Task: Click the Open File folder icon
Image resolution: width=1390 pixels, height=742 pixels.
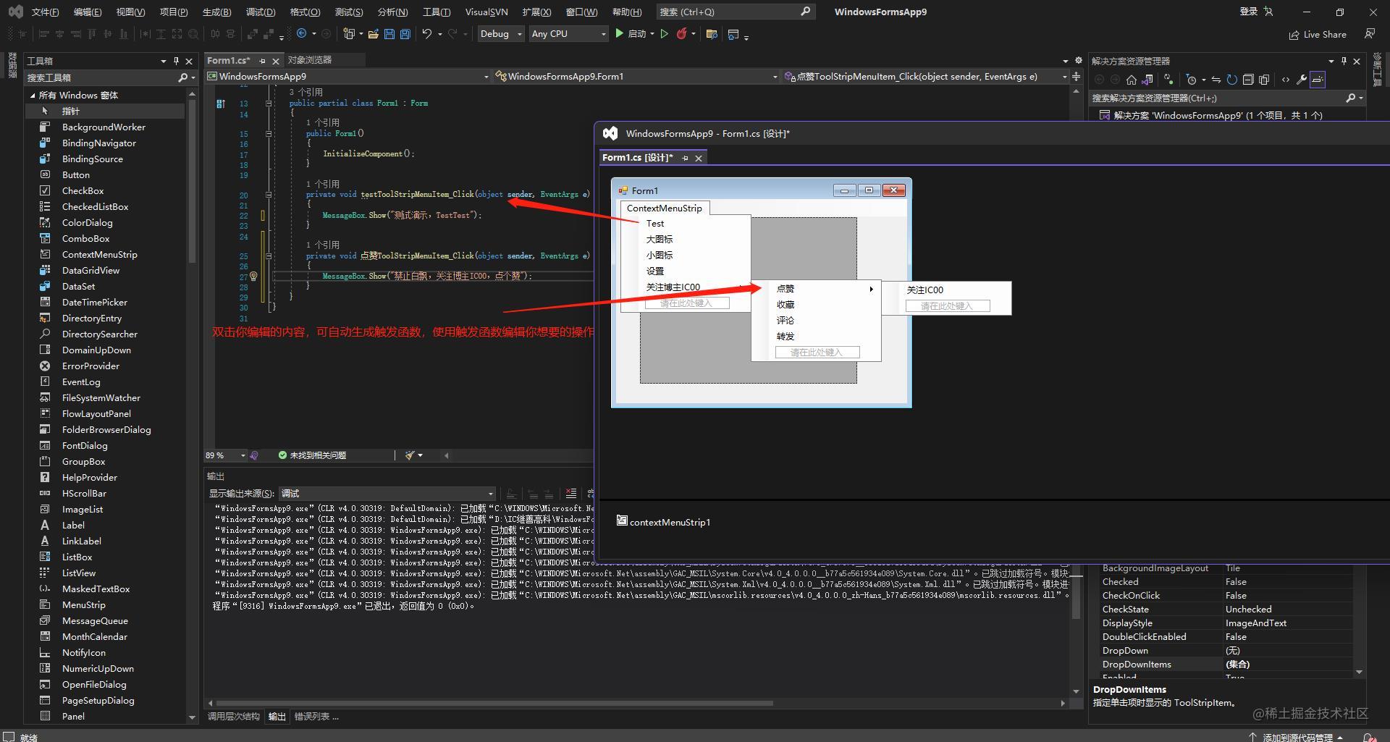Action: tap(374, 34)
